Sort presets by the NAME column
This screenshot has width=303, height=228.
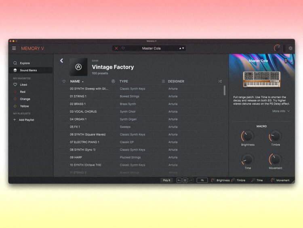(x=77, y=81)
